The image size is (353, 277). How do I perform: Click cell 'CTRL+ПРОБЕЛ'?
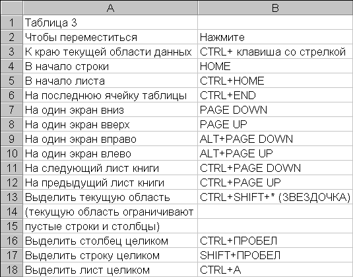275,241
